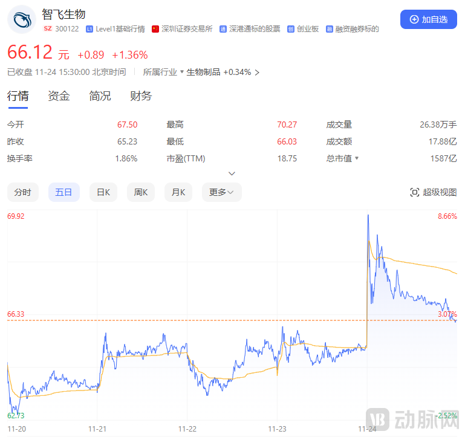465x437 pixels.
Task: Click the 11-24 date marker on chart
Action: pos(367,429)
